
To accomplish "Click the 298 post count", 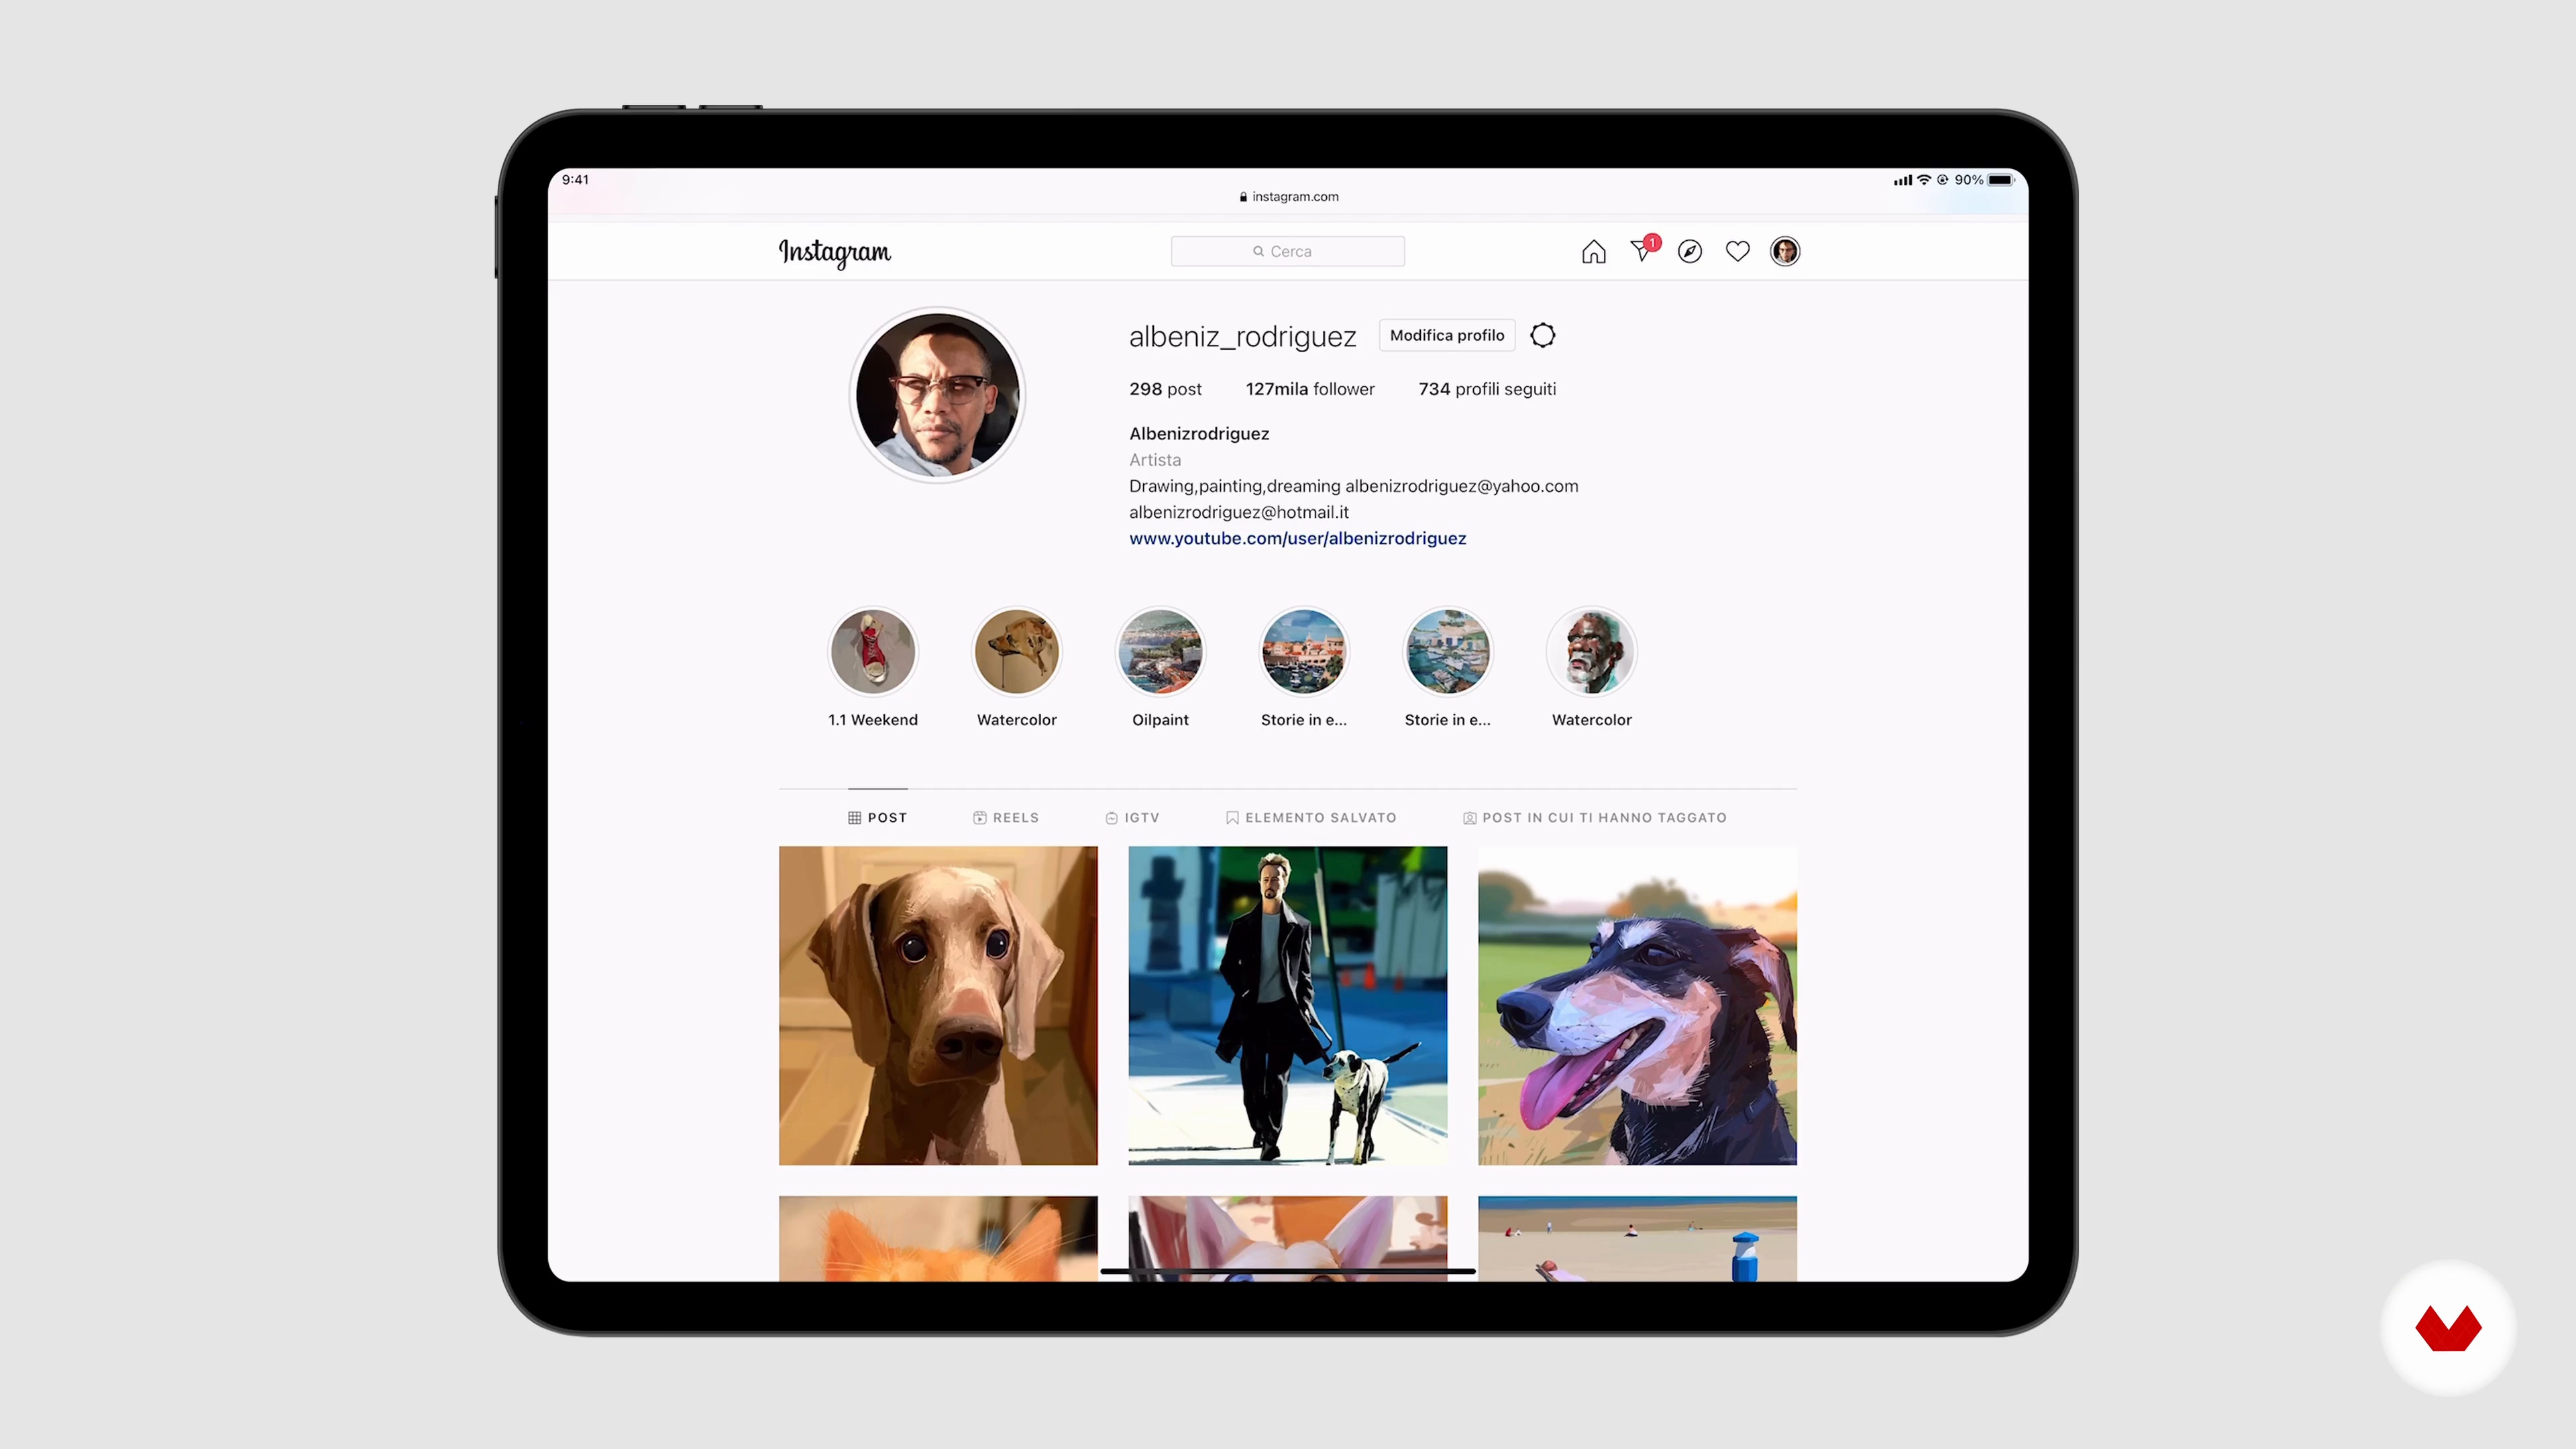I will coord(1165,389).
